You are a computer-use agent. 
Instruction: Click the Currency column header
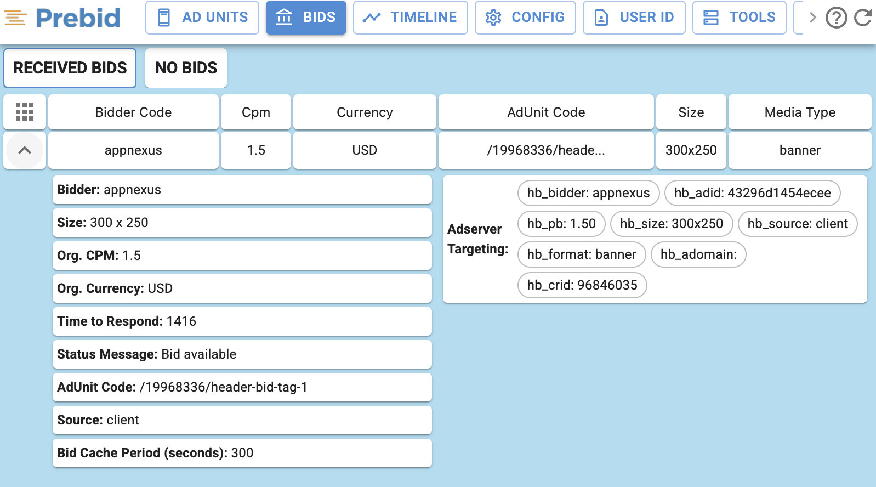pos(365,112)
